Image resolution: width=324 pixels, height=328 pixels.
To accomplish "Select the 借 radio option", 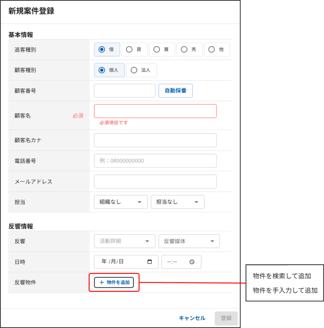I will point(107,50).
